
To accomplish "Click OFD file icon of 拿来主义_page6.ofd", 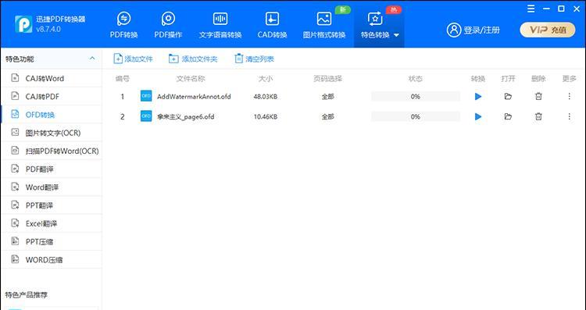I will 146,116.
